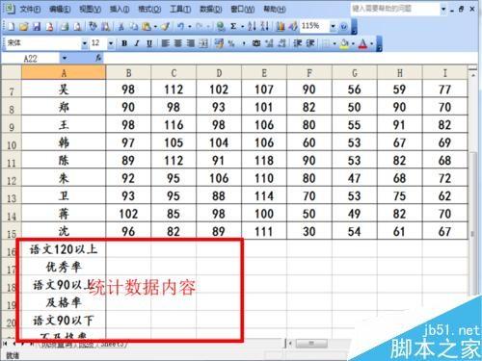Apply the fill color bucket
The width and height of the screenshot is (482, 361).
click(344, 43)
